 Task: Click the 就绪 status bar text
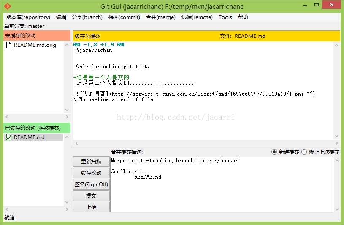[x=9, y=217]
